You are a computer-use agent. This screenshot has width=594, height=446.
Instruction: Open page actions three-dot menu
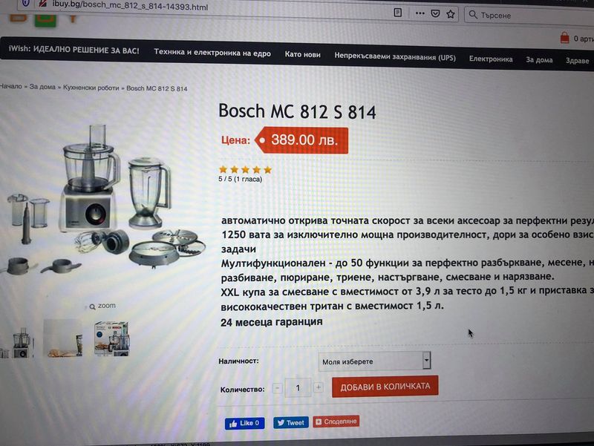420,13
